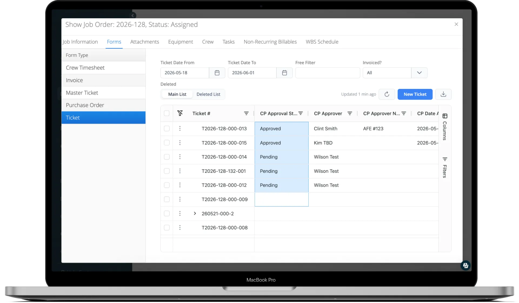Focus the Free Filter text field

click(x=327, y=73)
